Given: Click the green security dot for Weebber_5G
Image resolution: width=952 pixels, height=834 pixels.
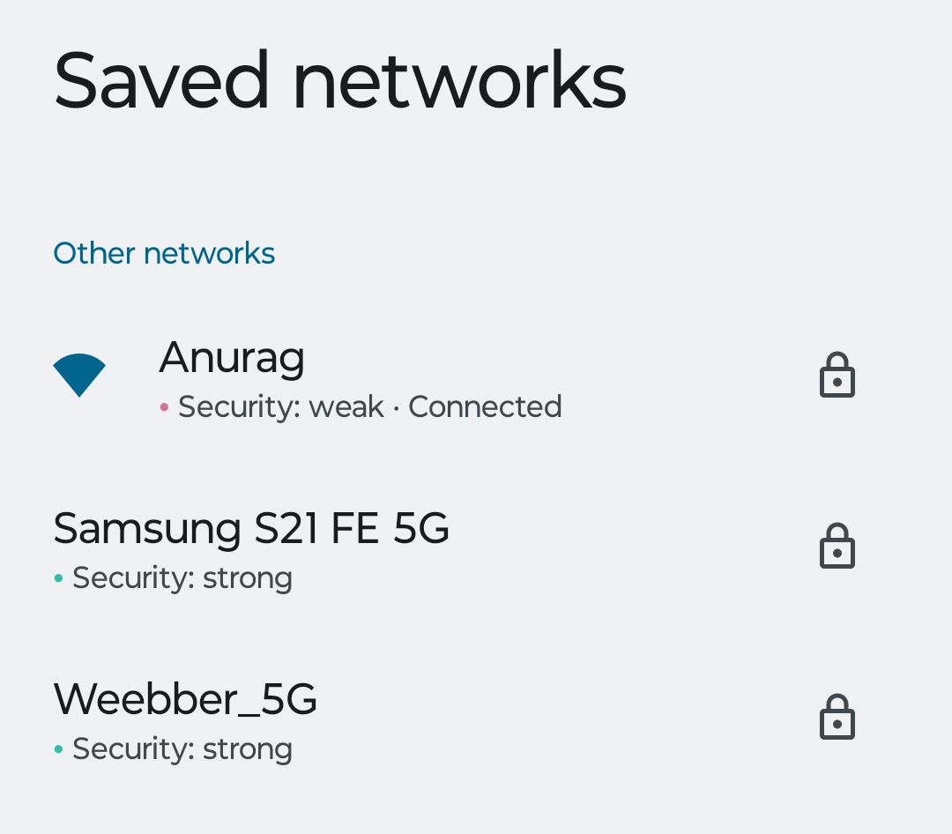Looking at the screenshot, I should [56, 749].
